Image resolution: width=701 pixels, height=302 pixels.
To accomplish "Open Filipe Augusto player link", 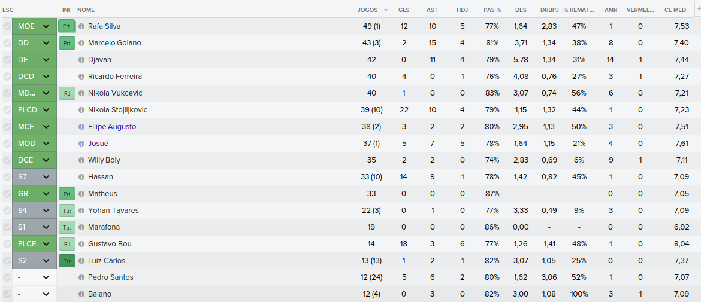I will (112, 127).
